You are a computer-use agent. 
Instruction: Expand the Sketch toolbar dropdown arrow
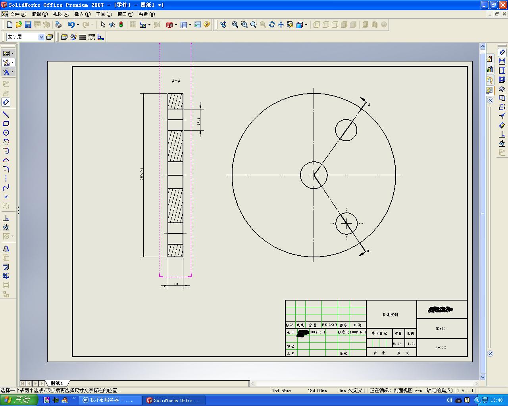click(13, 63)
